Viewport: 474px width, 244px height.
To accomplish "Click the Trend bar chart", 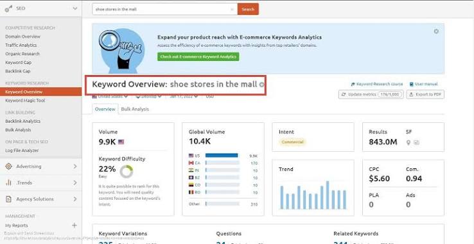I will (313, 195).
